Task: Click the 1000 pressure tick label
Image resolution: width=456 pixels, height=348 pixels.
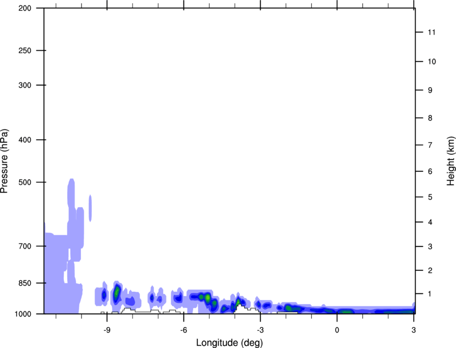Action: 23,314
